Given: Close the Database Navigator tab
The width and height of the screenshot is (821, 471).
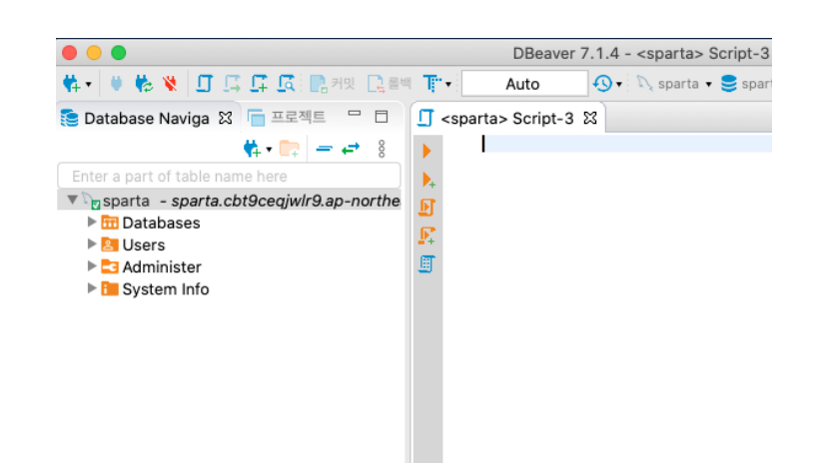Looking at the screenshot, I should [x=225, y=119].
